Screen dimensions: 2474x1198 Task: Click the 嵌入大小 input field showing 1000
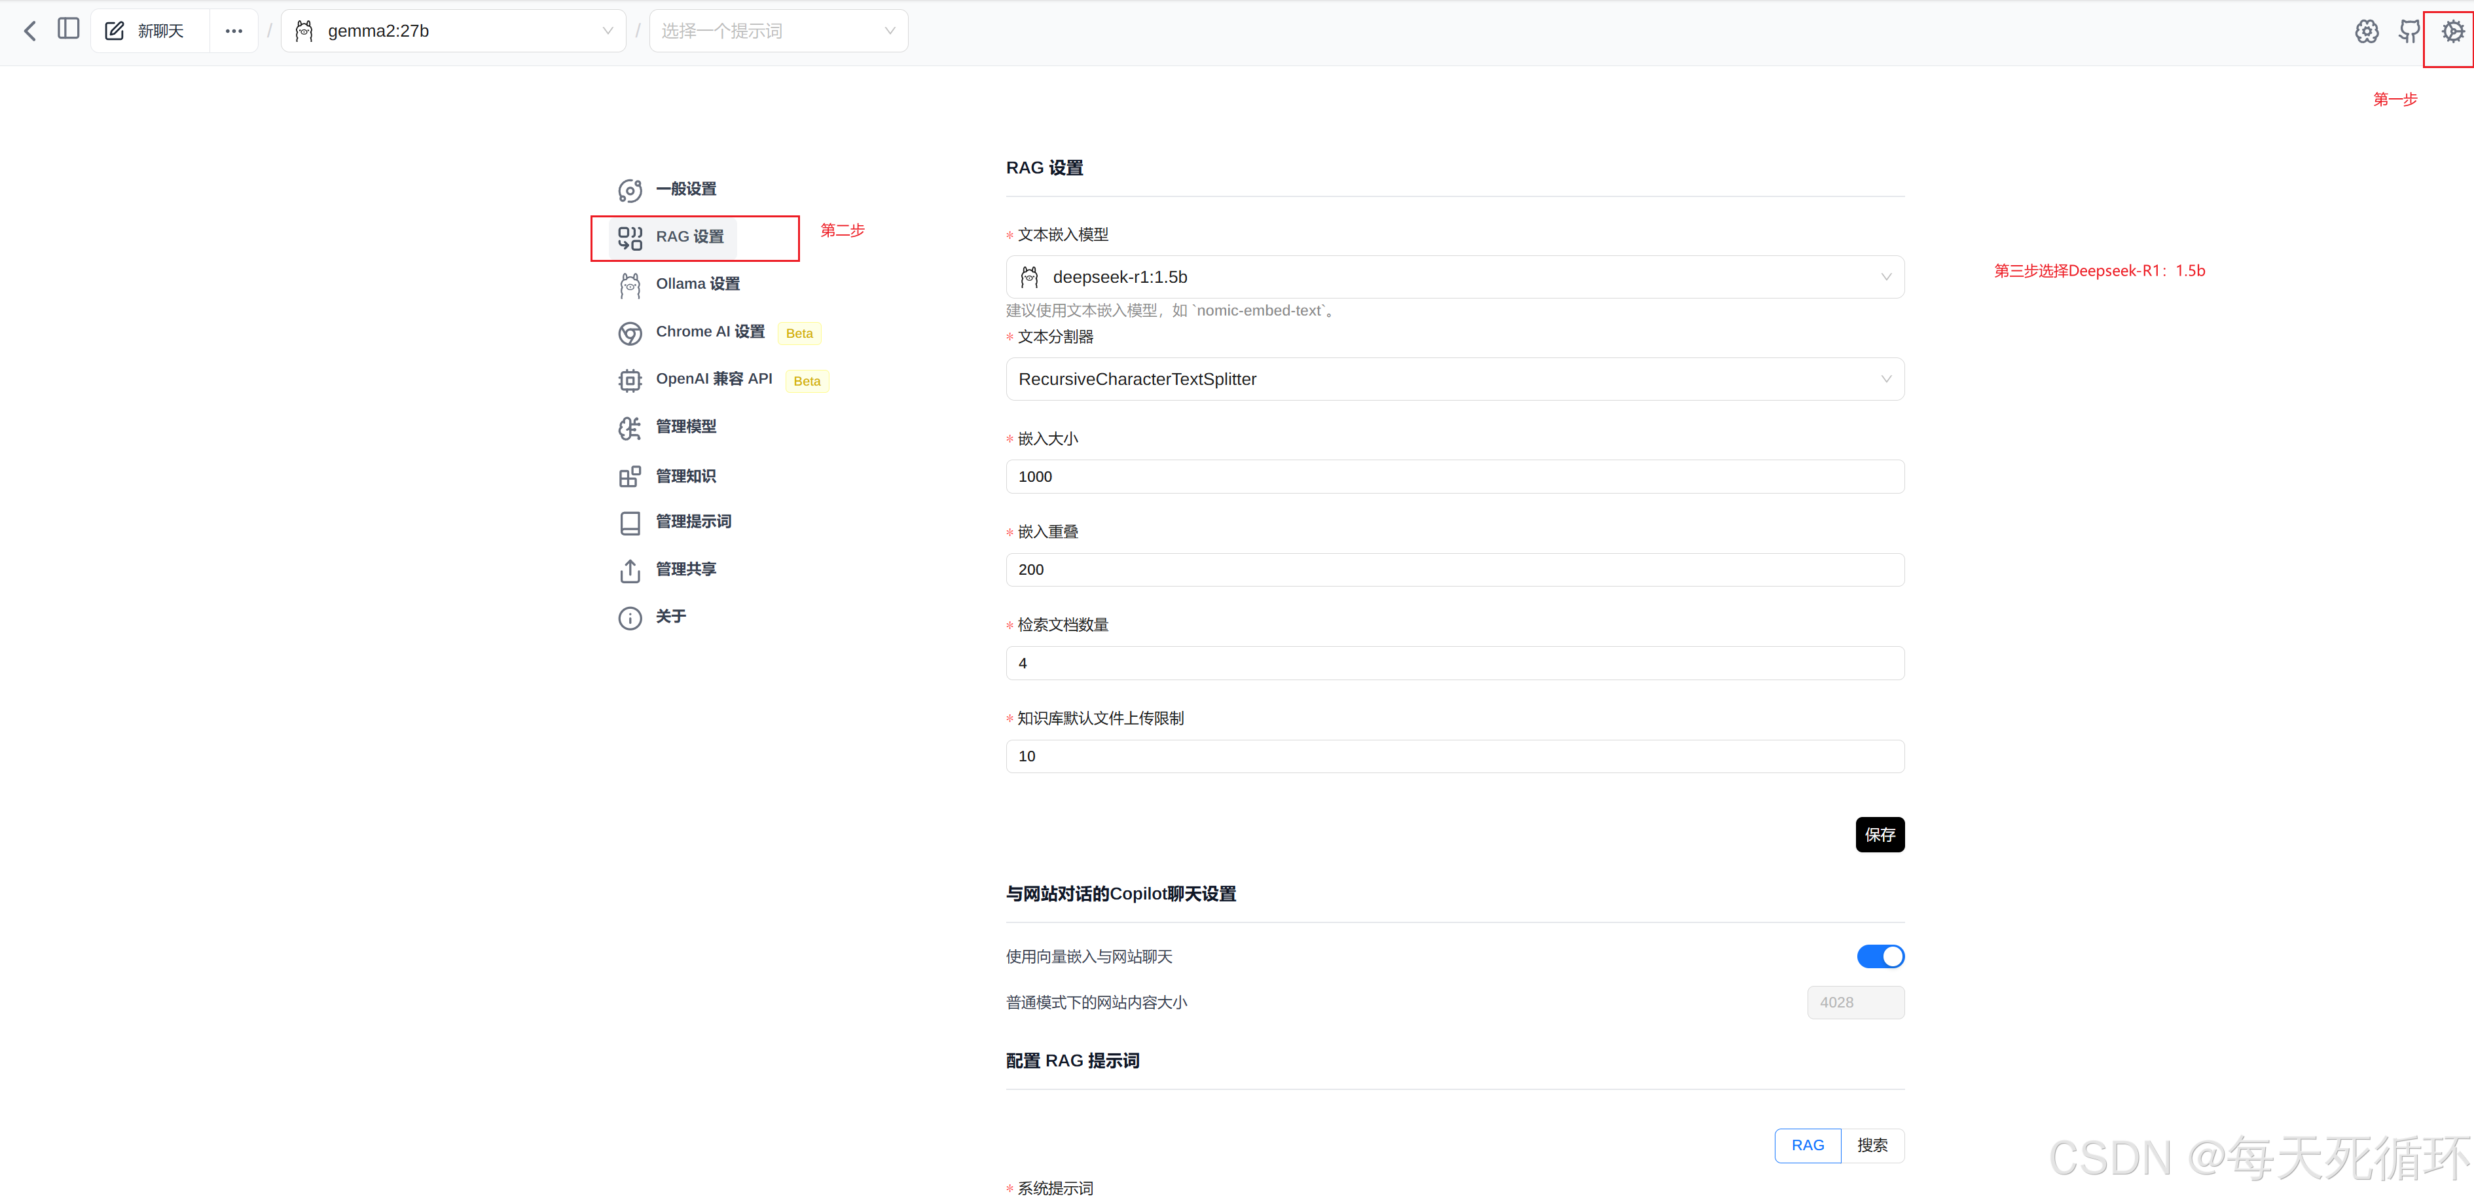tap(1454, 477)
